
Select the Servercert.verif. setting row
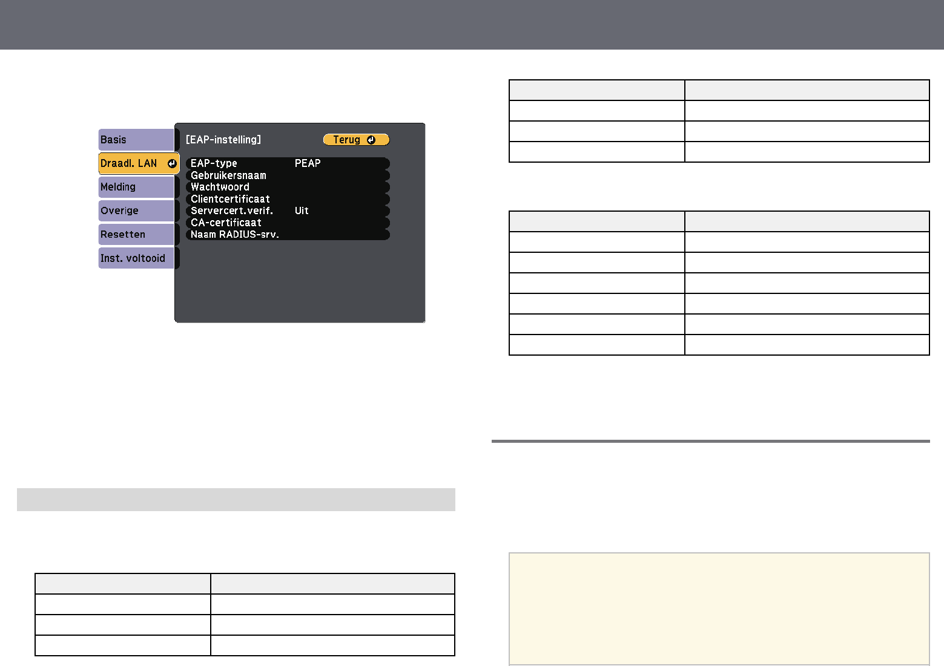pyautogui.click(x=288, y=211)
